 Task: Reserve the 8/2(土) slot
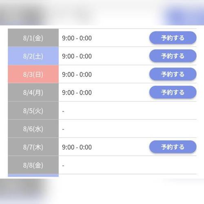point(173,56)
